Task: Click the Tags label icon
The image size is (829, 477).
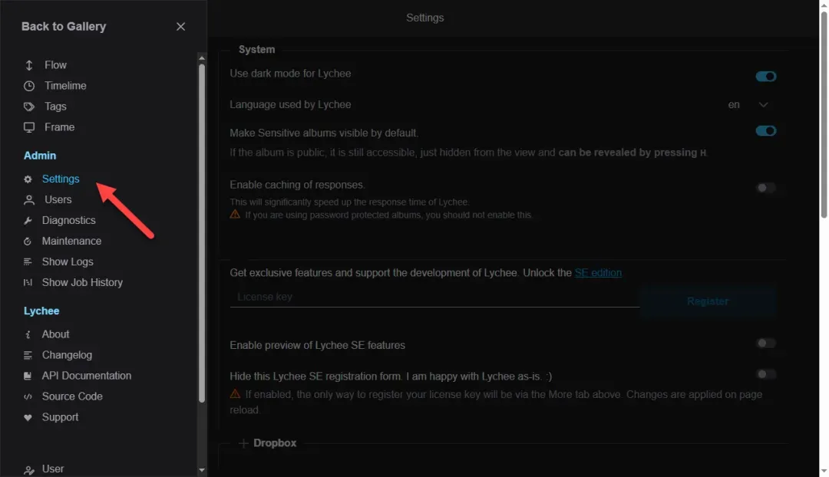Action: click(x=29, y=107)
